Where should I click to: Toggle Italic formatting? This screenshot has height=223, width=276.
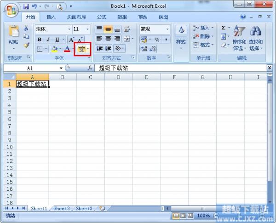(48, 40)
